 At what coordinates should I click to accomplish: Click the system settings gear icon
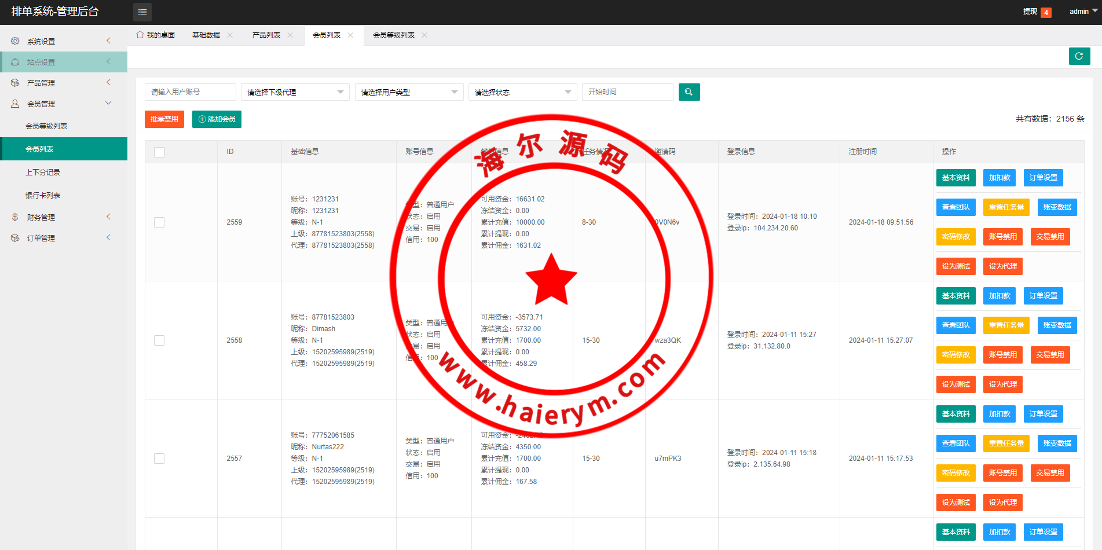(x=15, y=41)
